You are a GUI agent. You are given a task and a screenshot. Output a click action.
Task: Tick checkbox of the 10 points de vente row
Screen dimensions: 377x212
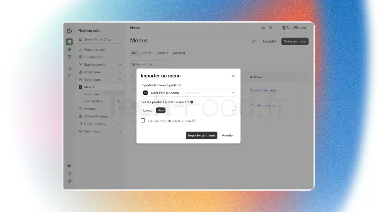(134, 90)
